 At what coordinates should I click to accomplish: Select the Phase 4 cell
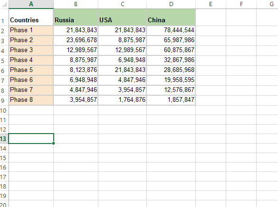(x=31, y=60)
